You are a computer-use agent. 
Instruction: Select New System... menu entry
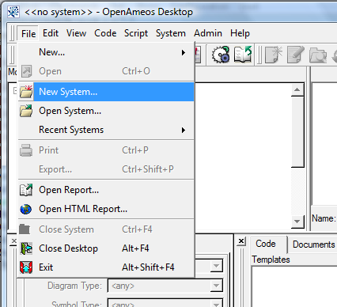pos(106,92)
